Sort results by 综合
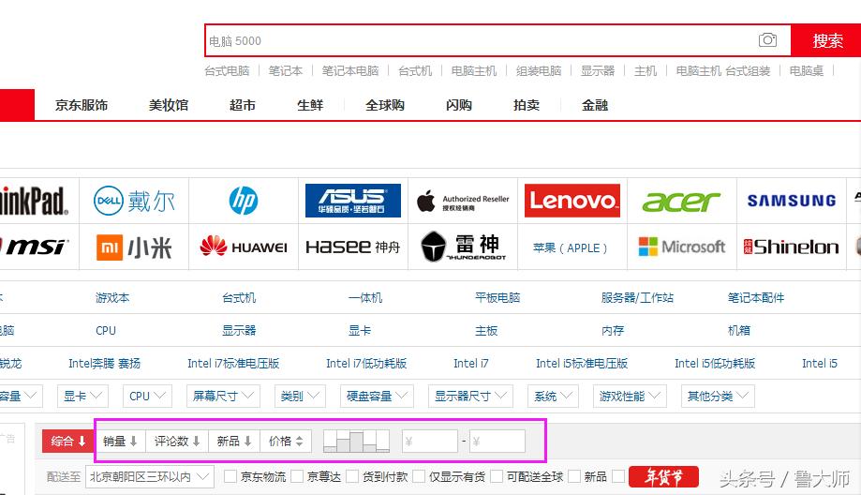The image size is (861, 495). coord(68,441)
